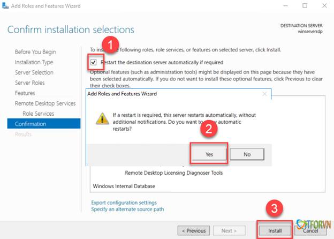Click Yes to allow automatic restarts
Screen dimensions: 334x239
pos(209,154)
